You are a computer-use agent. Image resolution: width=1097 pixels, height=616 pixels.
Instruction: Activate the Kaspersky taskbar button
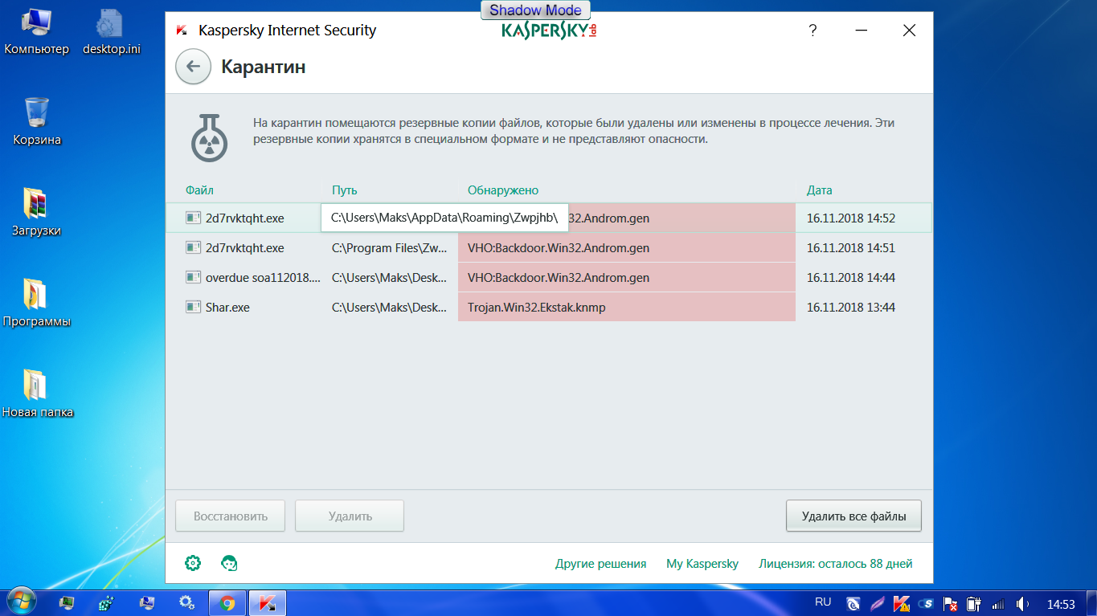click(268, 603)
